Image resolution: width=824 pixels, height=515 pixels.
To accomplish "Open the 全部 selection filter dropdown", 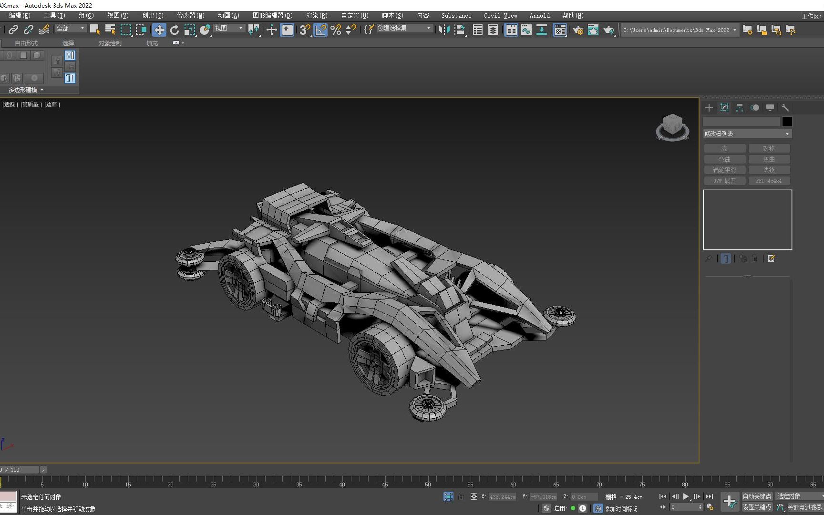I will 70,29.
